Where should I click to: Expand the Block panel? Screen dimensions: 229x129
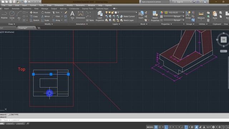(144, 24)
